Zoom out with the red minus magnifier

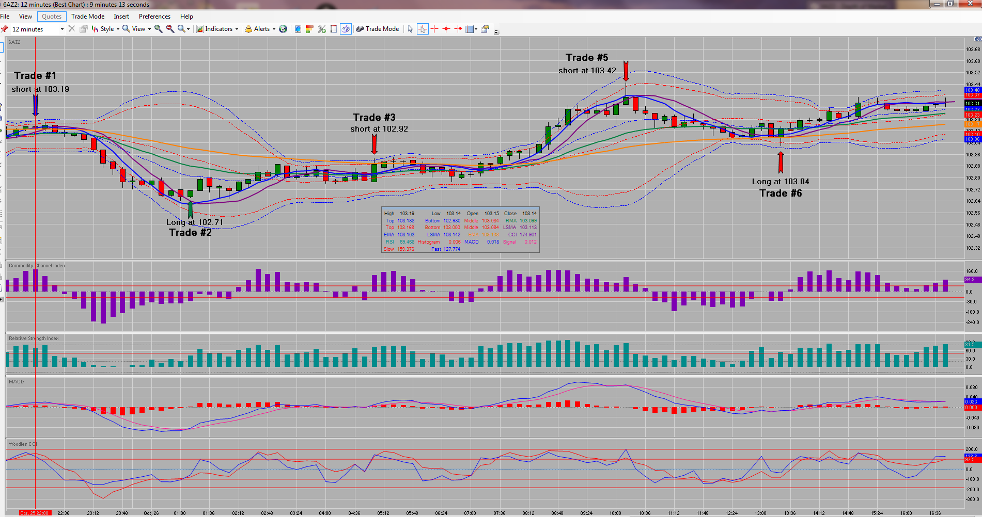coord(170,29)
